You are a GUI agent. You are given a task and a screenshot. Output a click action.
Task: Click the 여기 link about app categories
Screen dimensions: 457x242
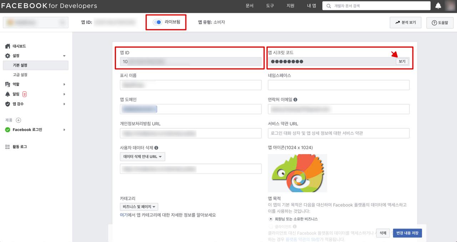[123, 215]
